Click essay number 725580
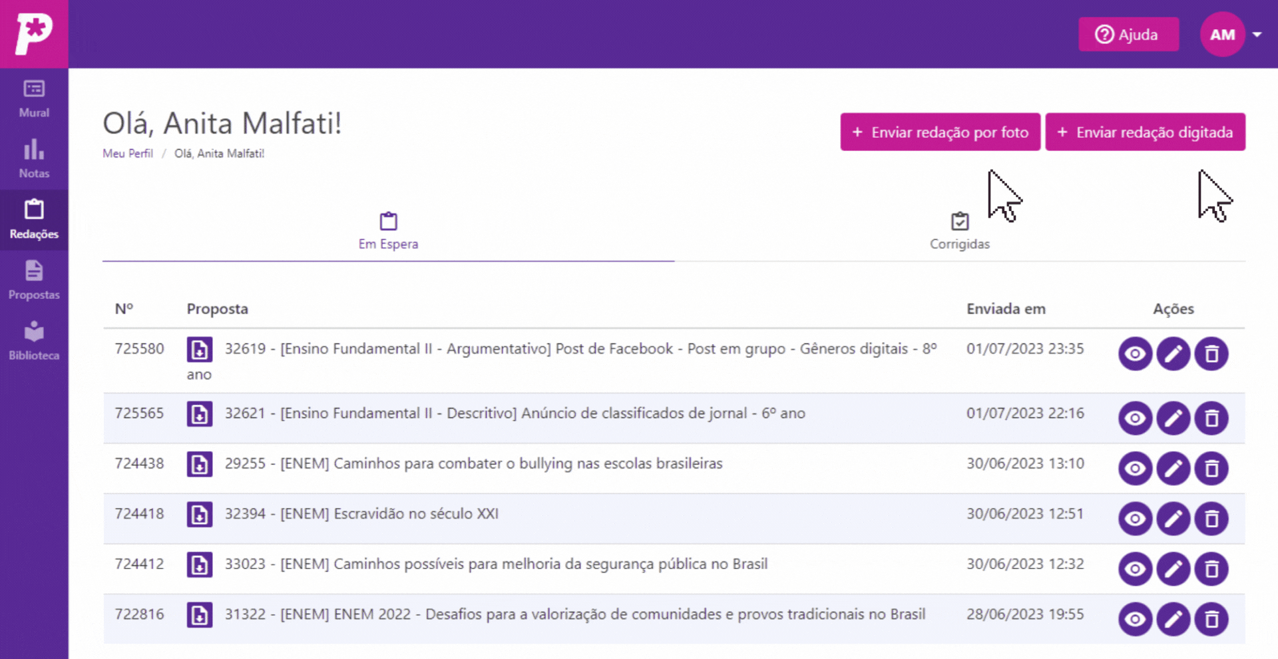This screenshot has width=1278, height=659. tap(139, 349)
